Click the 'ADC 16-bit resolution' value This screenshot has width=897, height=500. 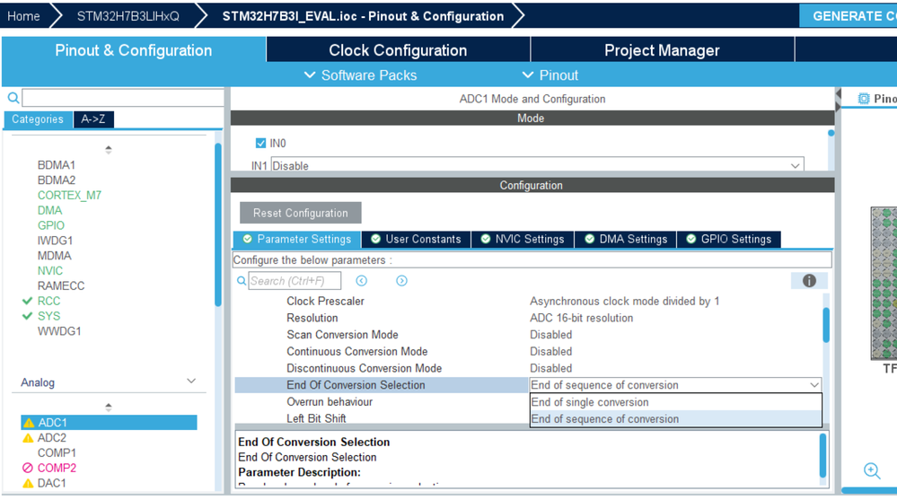pyautogui.click(x=581, y=318)
